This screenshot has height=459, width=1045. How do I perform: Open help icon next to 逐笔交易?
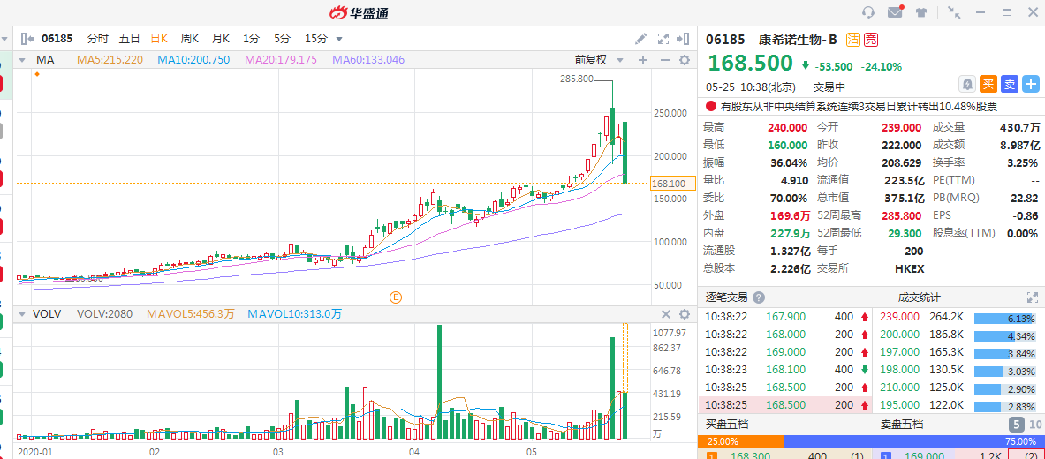[x=759, y=297]
